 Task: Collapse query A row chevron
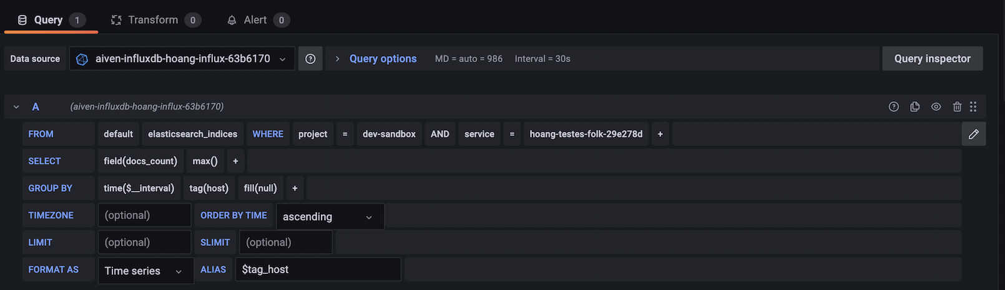tap(16, 106)
